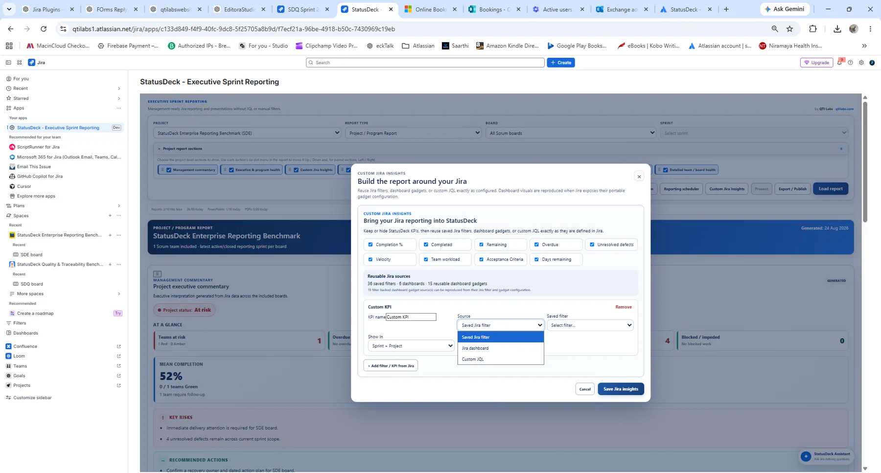Screen dimensions: 881x473
Task: Click the Jira logo
Action: (37, 63)
